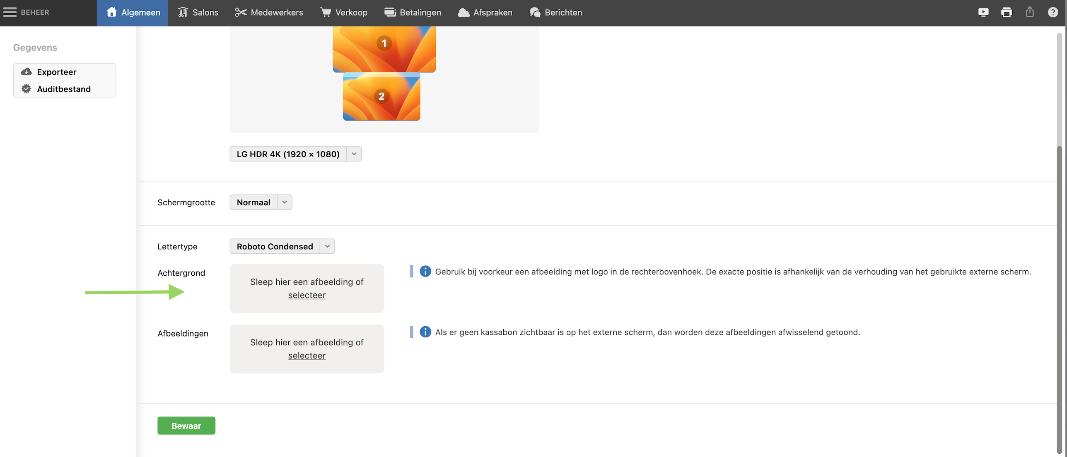Click selecteer link under Afbeeldingen
The height and width of the screenshot is (457, 1067).
307,356
